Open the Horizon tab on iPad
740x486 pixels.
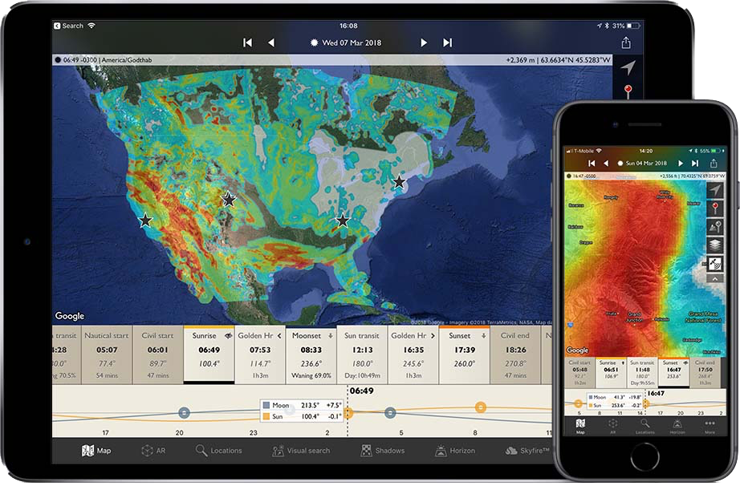[x=455, y=451]
